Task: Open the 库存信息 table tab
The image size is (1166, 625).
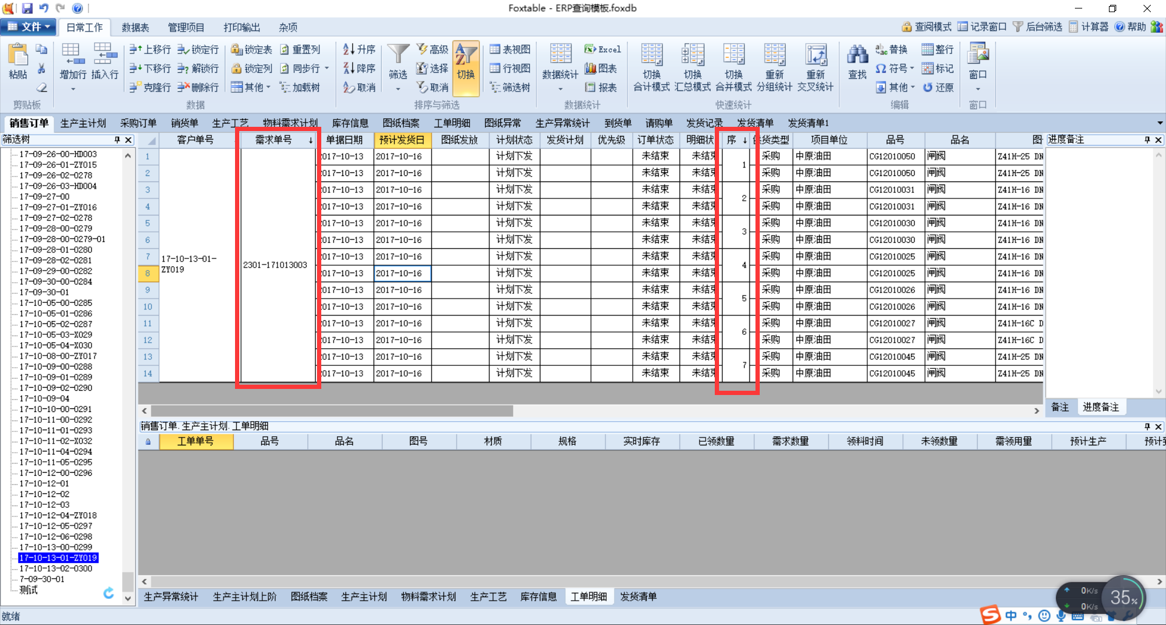Action: tap(350, 123)
